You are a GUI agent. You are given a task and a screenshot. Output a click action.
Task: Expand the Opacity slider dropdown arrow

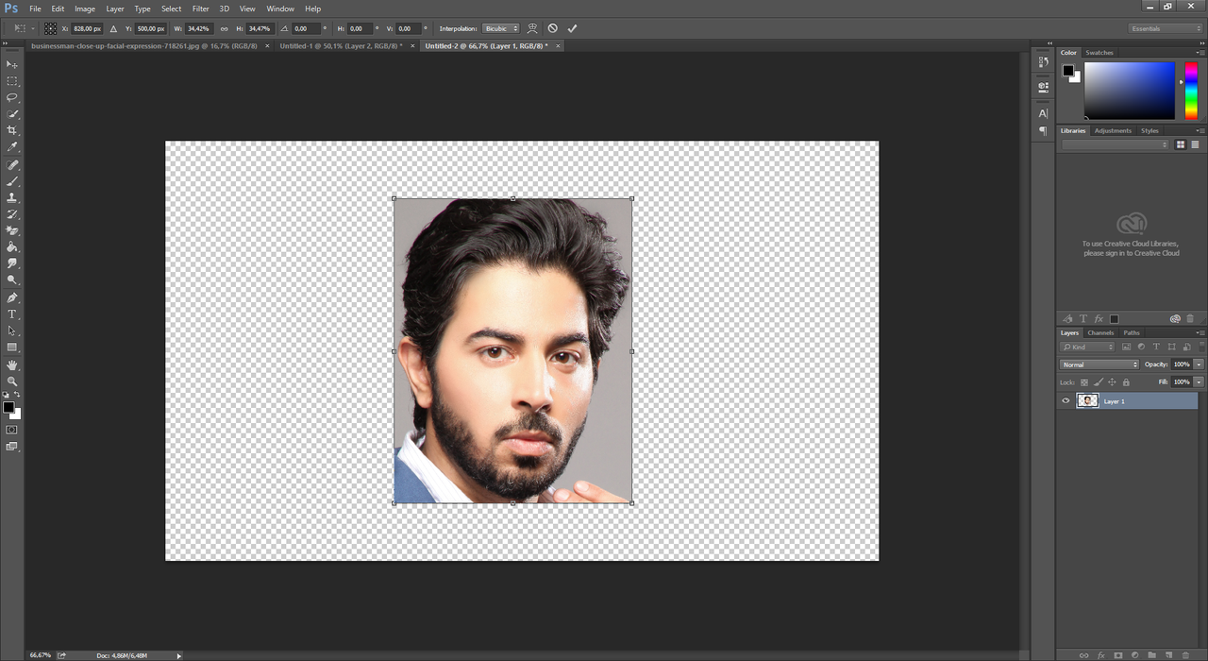(1199, 364)
